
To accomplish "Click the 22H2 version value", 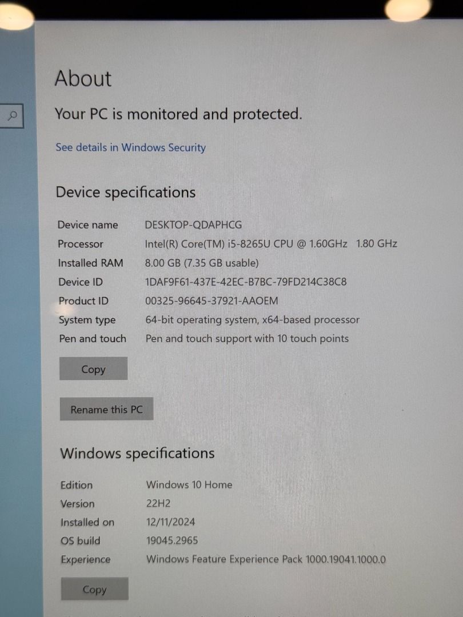I will [158, 503].
